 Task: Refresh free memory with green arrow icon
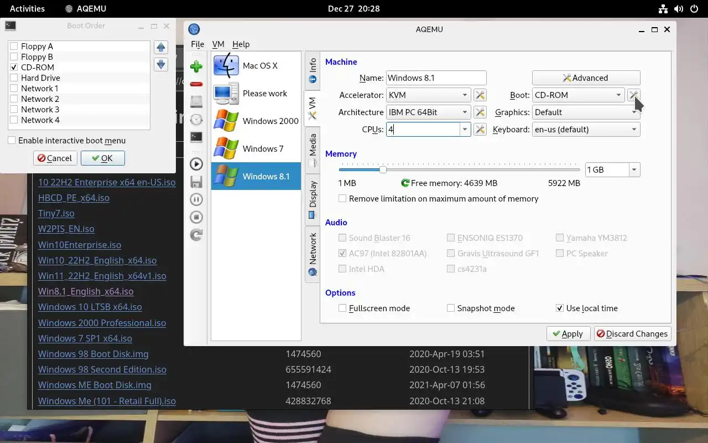click(405, 183)
